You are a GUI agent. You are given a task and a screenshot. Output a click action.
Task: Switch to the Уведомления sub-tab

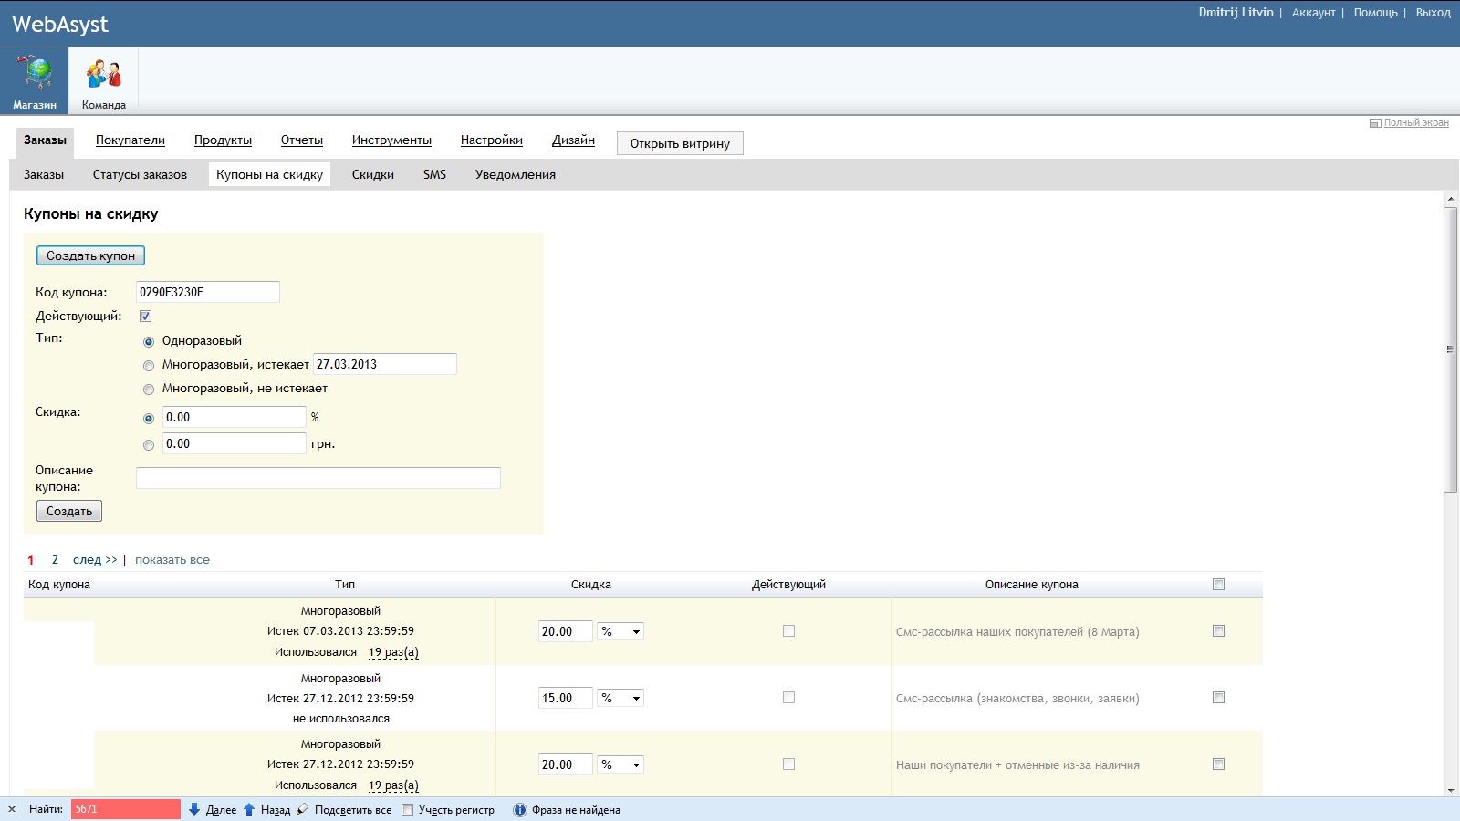[x=516, y=174]
